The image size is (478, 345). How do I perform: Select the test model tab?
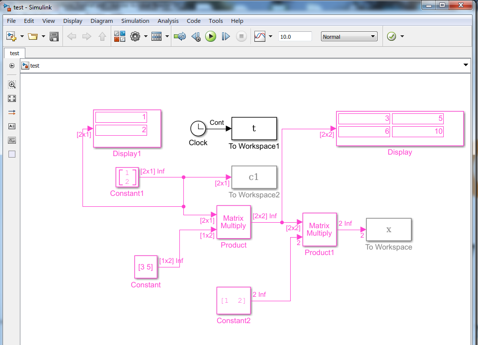[14, 53]
